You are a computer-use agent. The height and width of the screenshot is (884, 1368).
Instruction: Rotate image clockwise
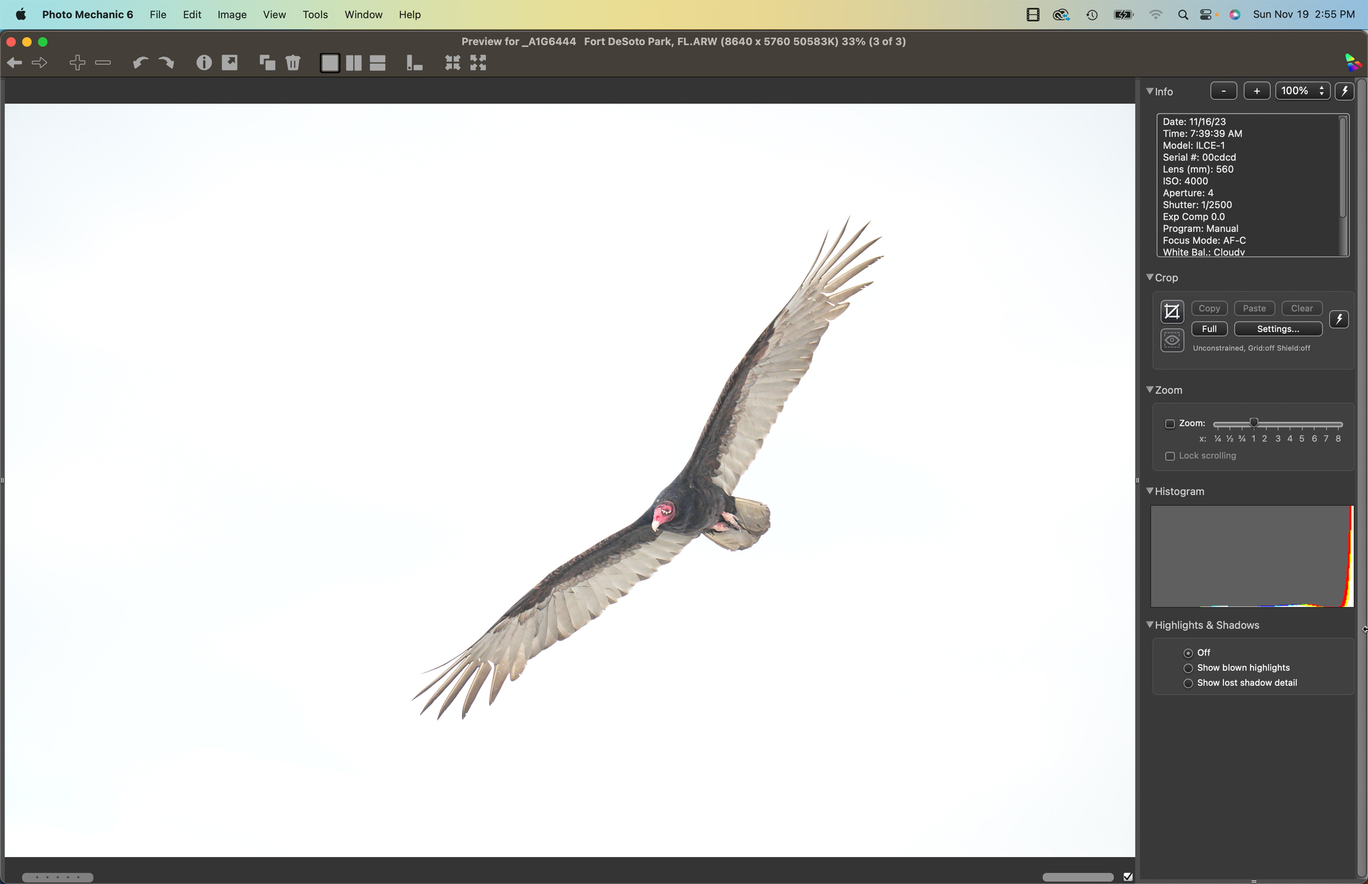tap(167, 62)
